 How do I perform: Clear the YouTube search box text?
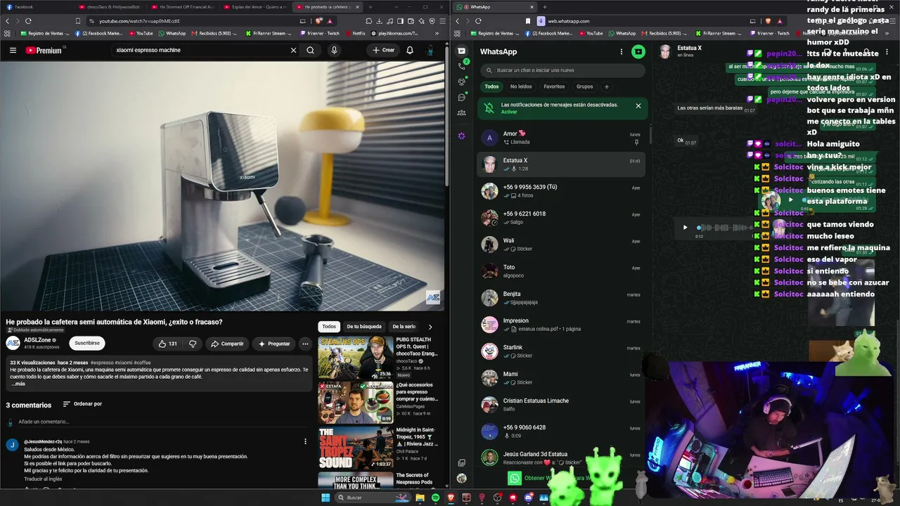pos(293,51)
